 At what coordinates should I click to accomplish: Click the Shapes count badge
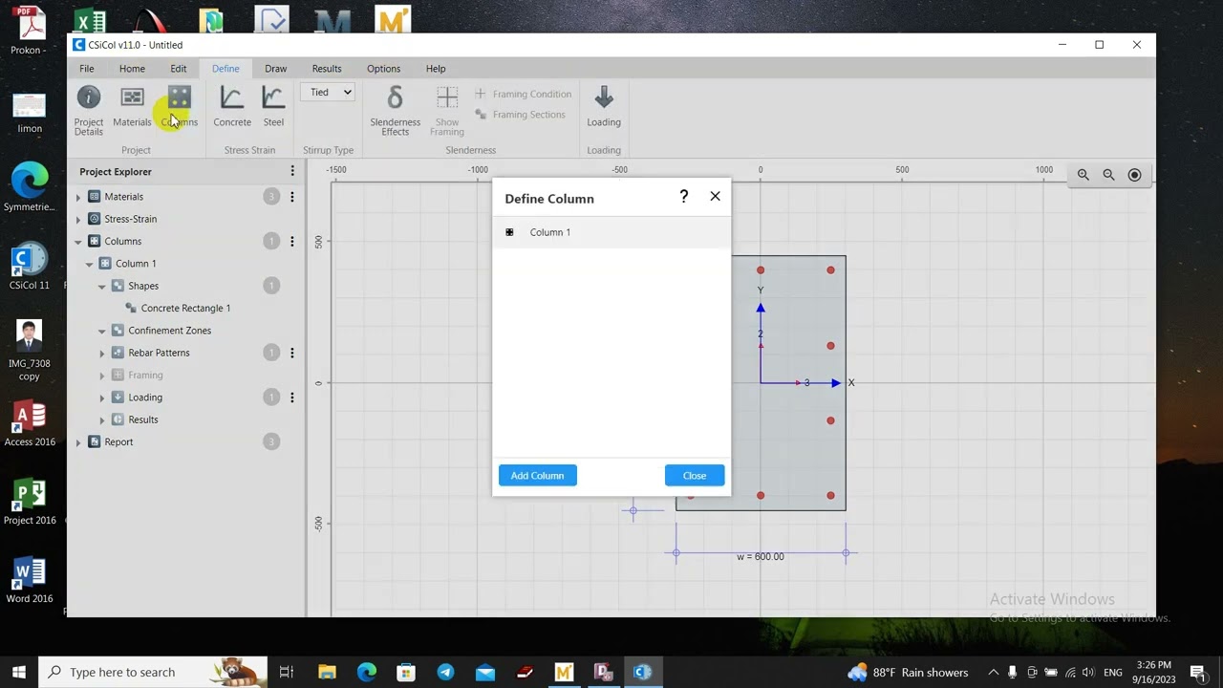click(x=271, y=286)
